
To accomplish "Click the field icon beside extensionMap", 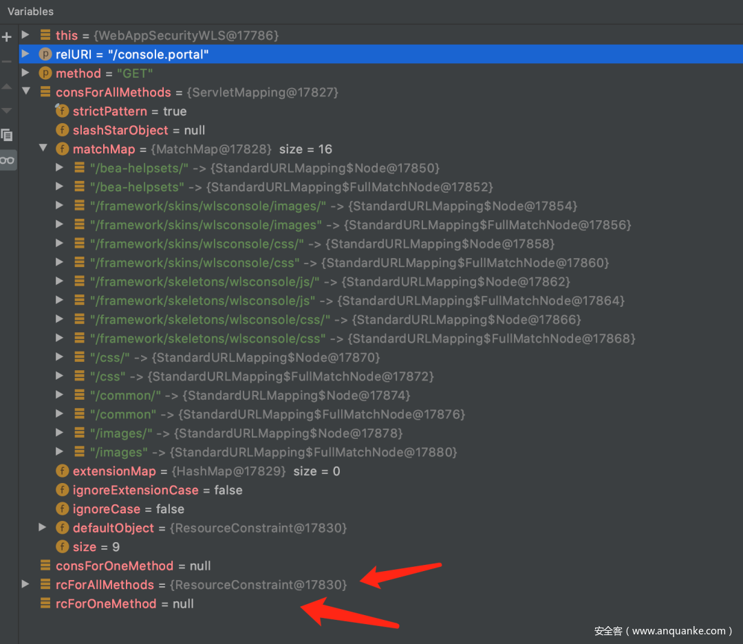I will 62,471.
